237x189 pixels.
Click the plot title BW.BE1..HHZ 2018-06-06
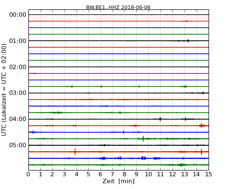pyautogui.click(x=118, y=7)
